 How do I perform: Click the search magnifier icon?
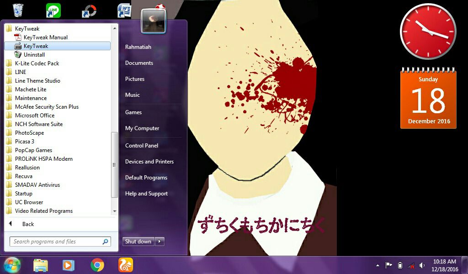pos(105,242)
